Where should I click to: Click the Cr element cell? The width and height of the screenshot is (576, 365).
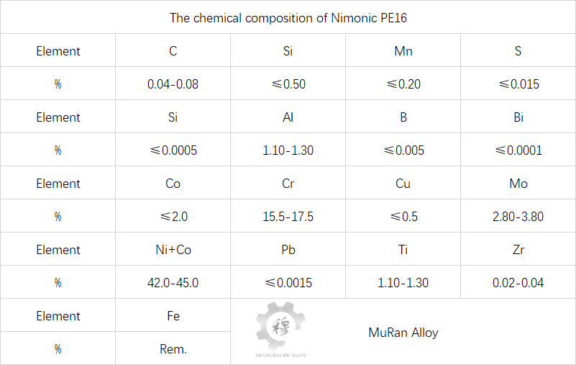pos(288,184)
